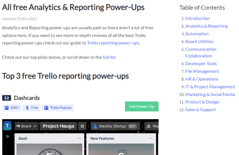The image size is (239, 155).
Task: Click the Updated: 01 Nov 2022 text
Action: [x=19, y=19]
